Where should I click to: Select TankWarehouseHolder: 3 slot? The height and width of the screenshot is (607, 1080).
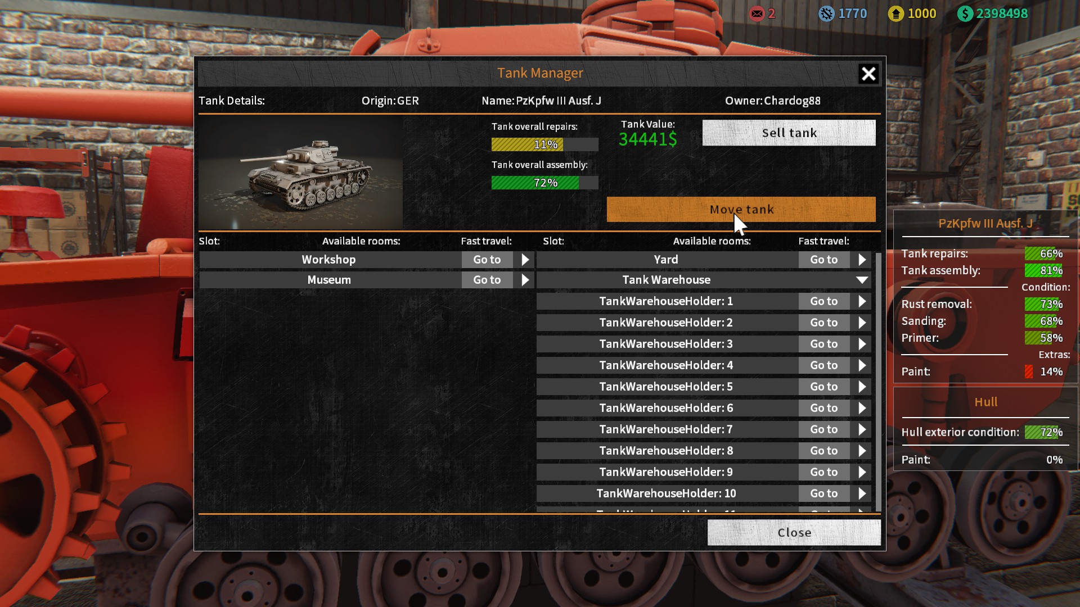point(667,344)
